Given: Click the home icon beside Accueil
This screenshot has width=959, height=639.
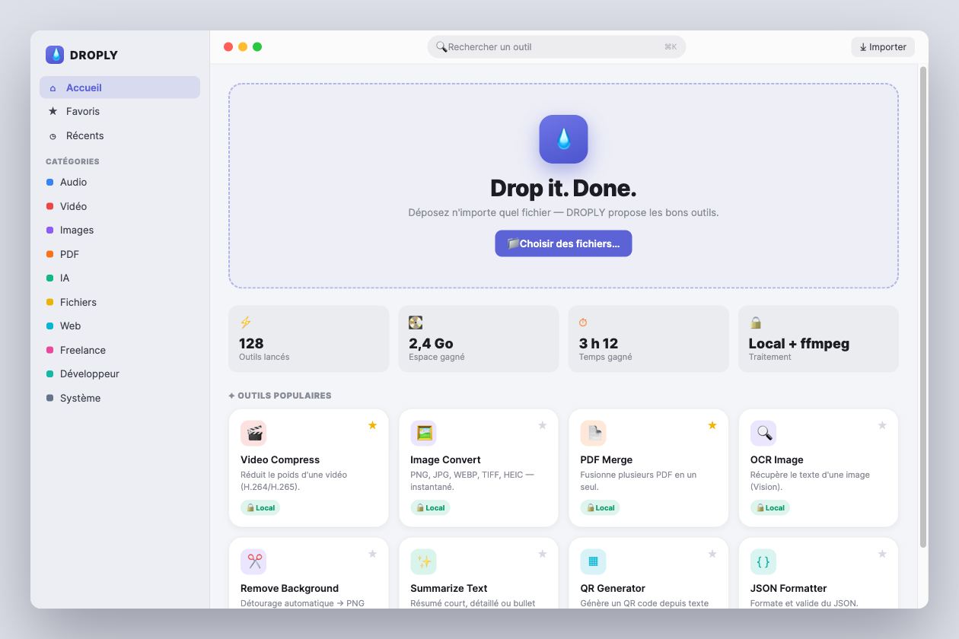Looking at the screenshot, I should tap(53, 88).
